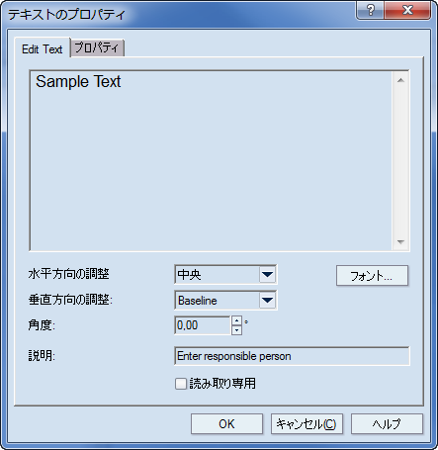Close the テキストのプロパティ dialog with X
Image resolution: width=438 pixels, height=450 pixels.
click(x=407, y=10)
